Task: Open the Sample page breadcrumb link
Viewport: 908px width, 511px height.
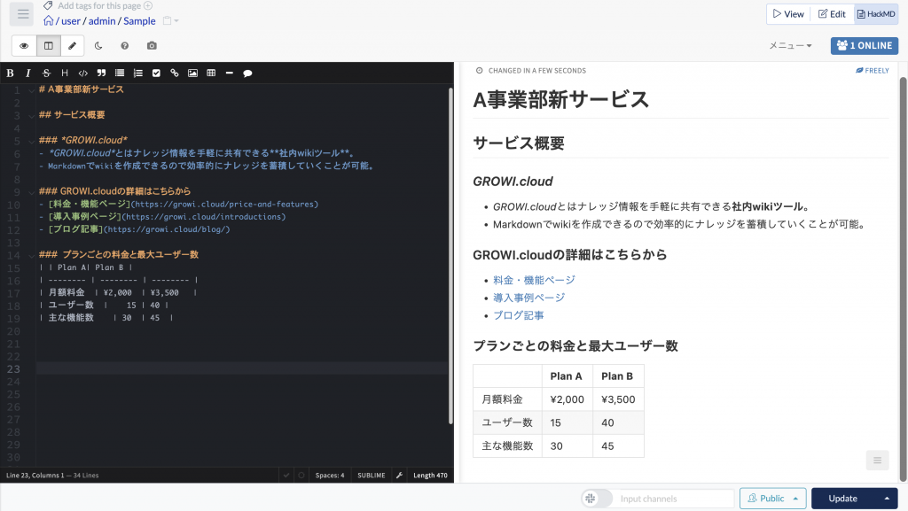Action: click(139, 20)
